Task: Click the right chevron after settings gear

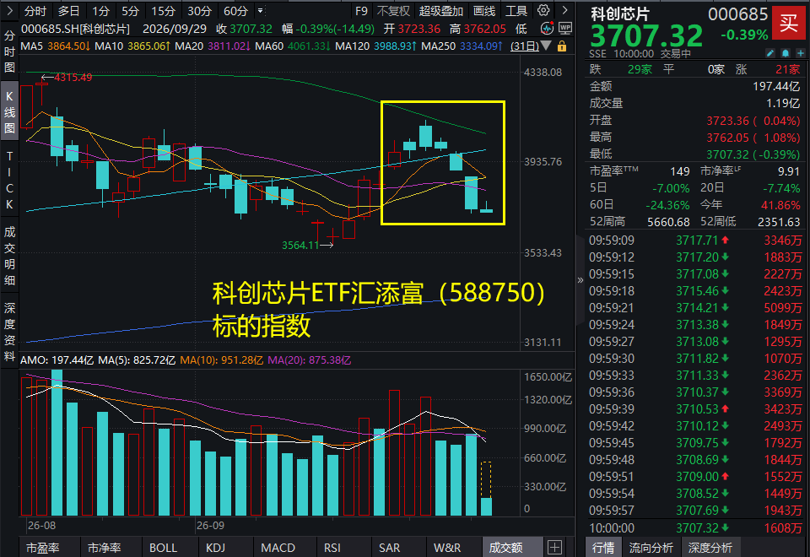Action: [x=564, y=10]
